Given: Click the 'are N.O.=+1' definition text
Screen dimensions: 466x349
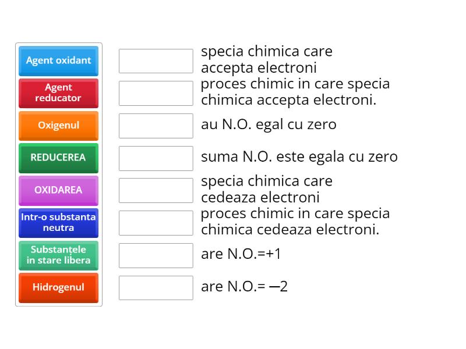Looking at the screenshot, I should click(241, 254).
